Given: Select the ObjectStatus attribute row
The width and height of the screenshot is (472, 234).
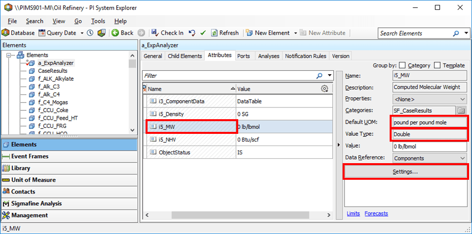Looking at the screenshot, I should 238,152.
